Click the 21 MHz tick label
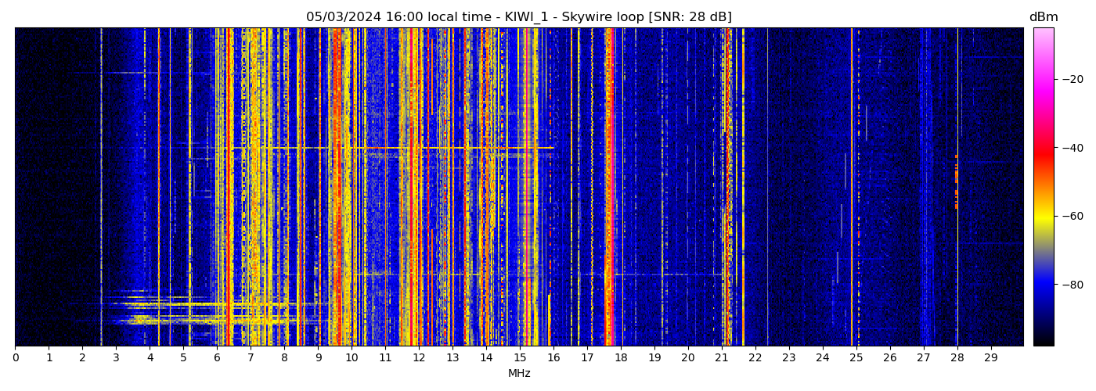1096x391 pixels. click(x=722, y=357)
